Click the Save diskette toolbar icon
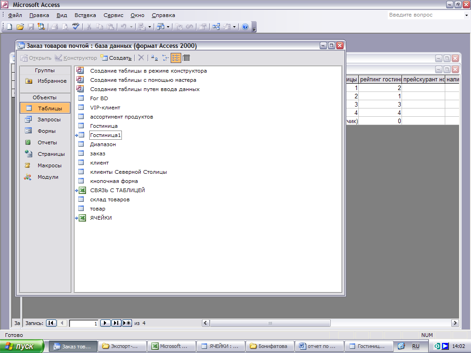 [31, 27]
